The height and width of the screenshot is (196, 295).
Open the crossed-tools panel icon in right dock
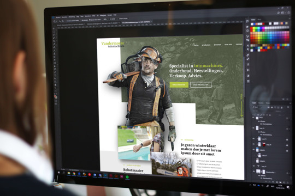pos(248,70)
